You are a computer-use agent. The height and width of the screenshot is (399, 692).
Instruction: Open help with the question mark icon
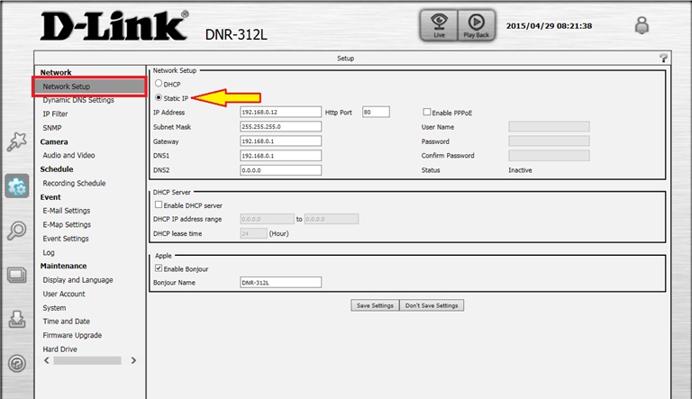(664, 58)
